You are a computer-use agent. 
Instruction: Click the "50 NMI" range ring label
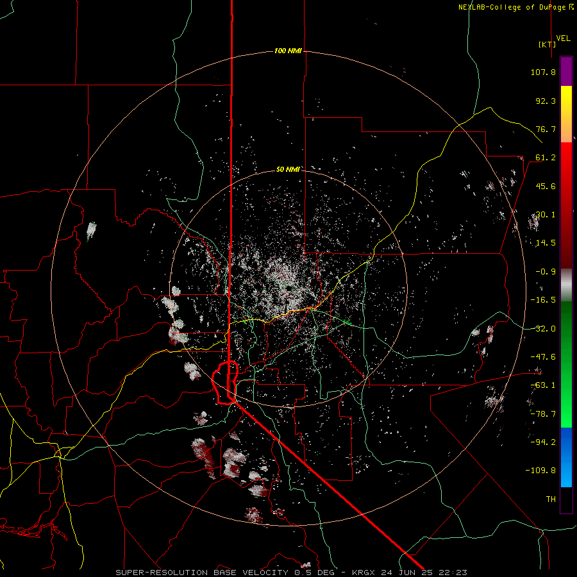coord(288,169)
